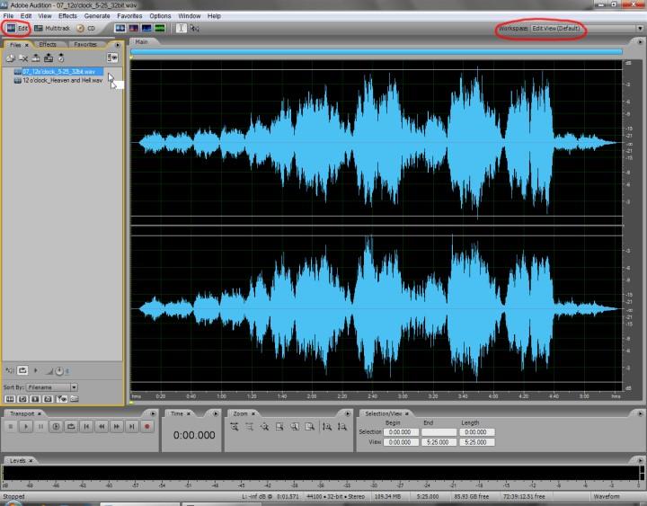
Task: Select the Main panel tab
Action: coord(142,42)
